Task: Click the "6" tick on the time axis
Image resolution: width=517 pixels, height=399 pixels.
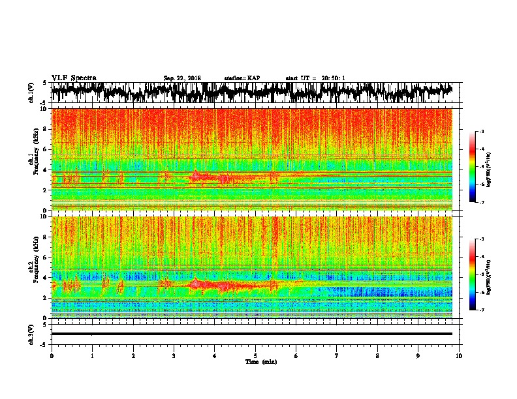Action: click(296, 356)
